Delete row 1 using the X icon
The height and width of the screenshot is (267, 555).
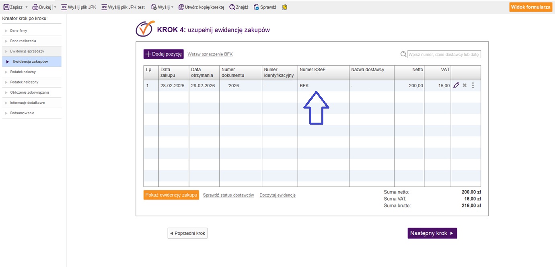(x=465, y=85)
